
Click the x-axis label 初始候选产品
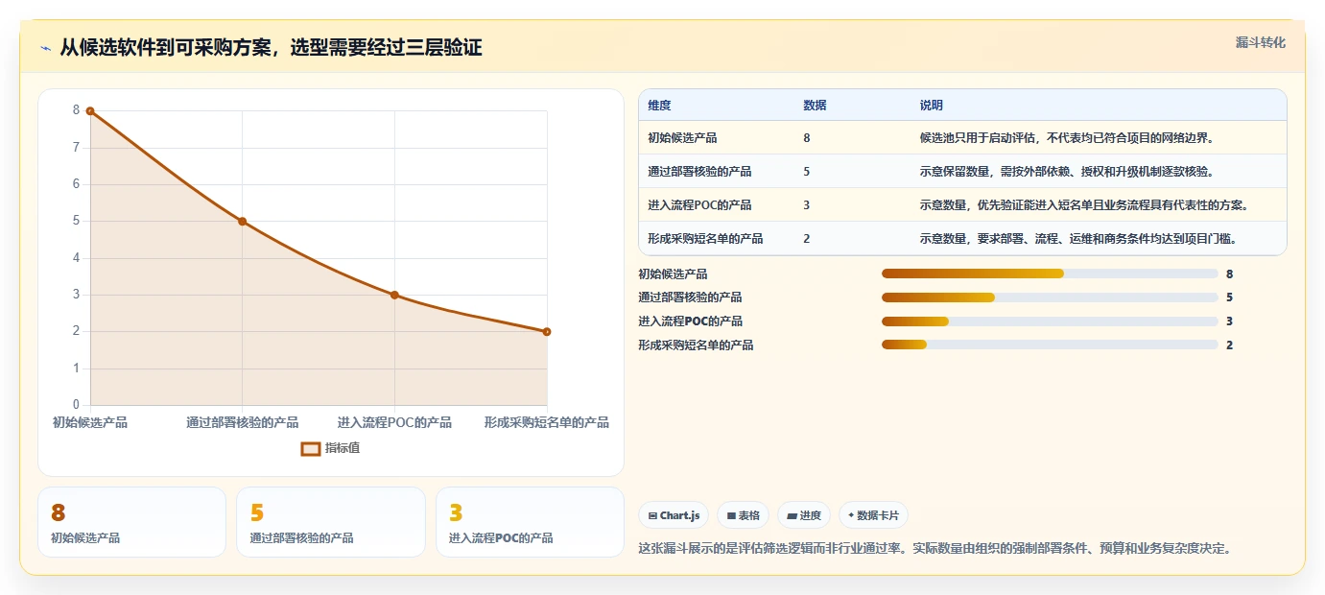point(90,422)
